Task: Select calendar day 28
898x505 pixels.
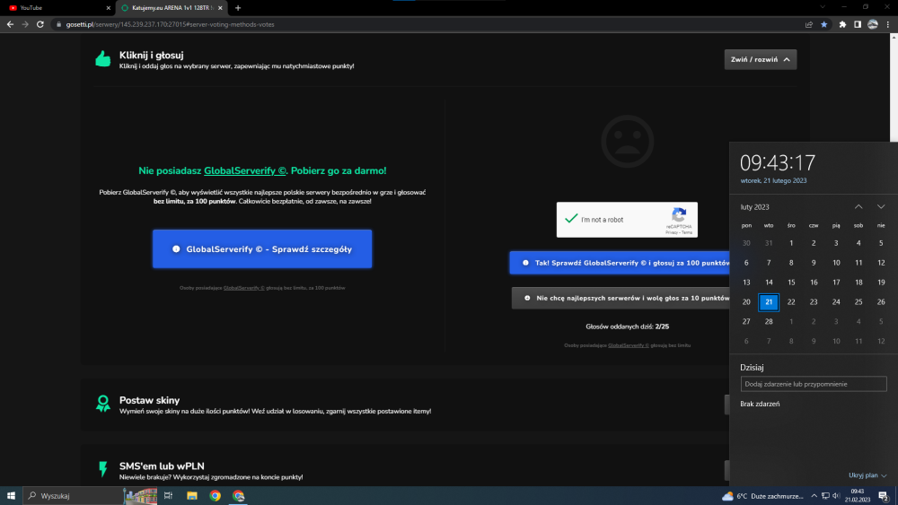Action: coord(769,321)
